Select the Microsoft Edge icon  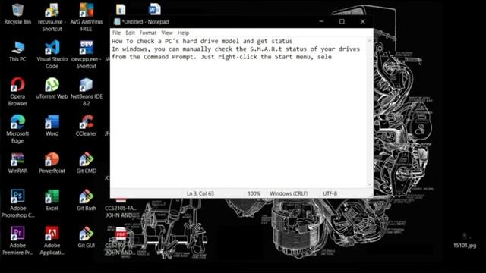click(17, 129)
